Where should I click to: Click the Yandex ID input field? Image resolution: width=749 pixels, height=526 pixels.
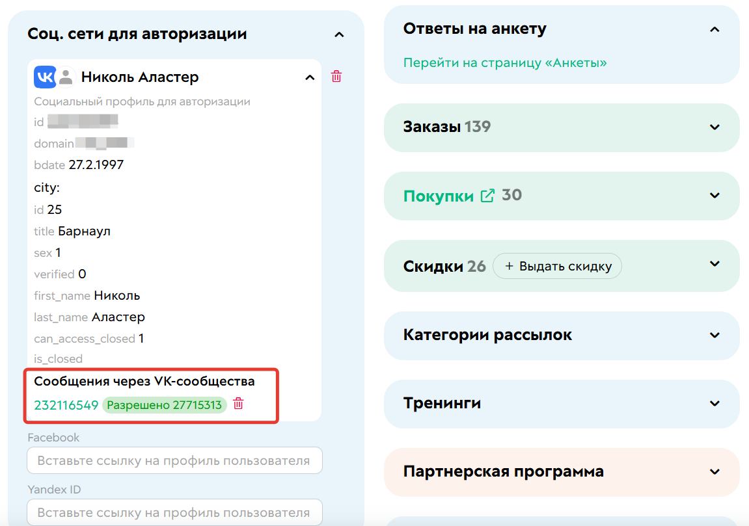(x=174, y=512)
